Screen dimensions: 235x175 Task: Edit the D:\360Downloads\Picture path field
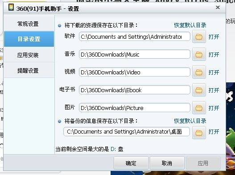click(135, 108)
